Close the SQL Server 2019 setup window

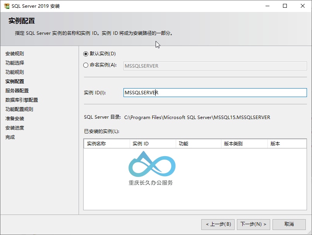point(302,6)
